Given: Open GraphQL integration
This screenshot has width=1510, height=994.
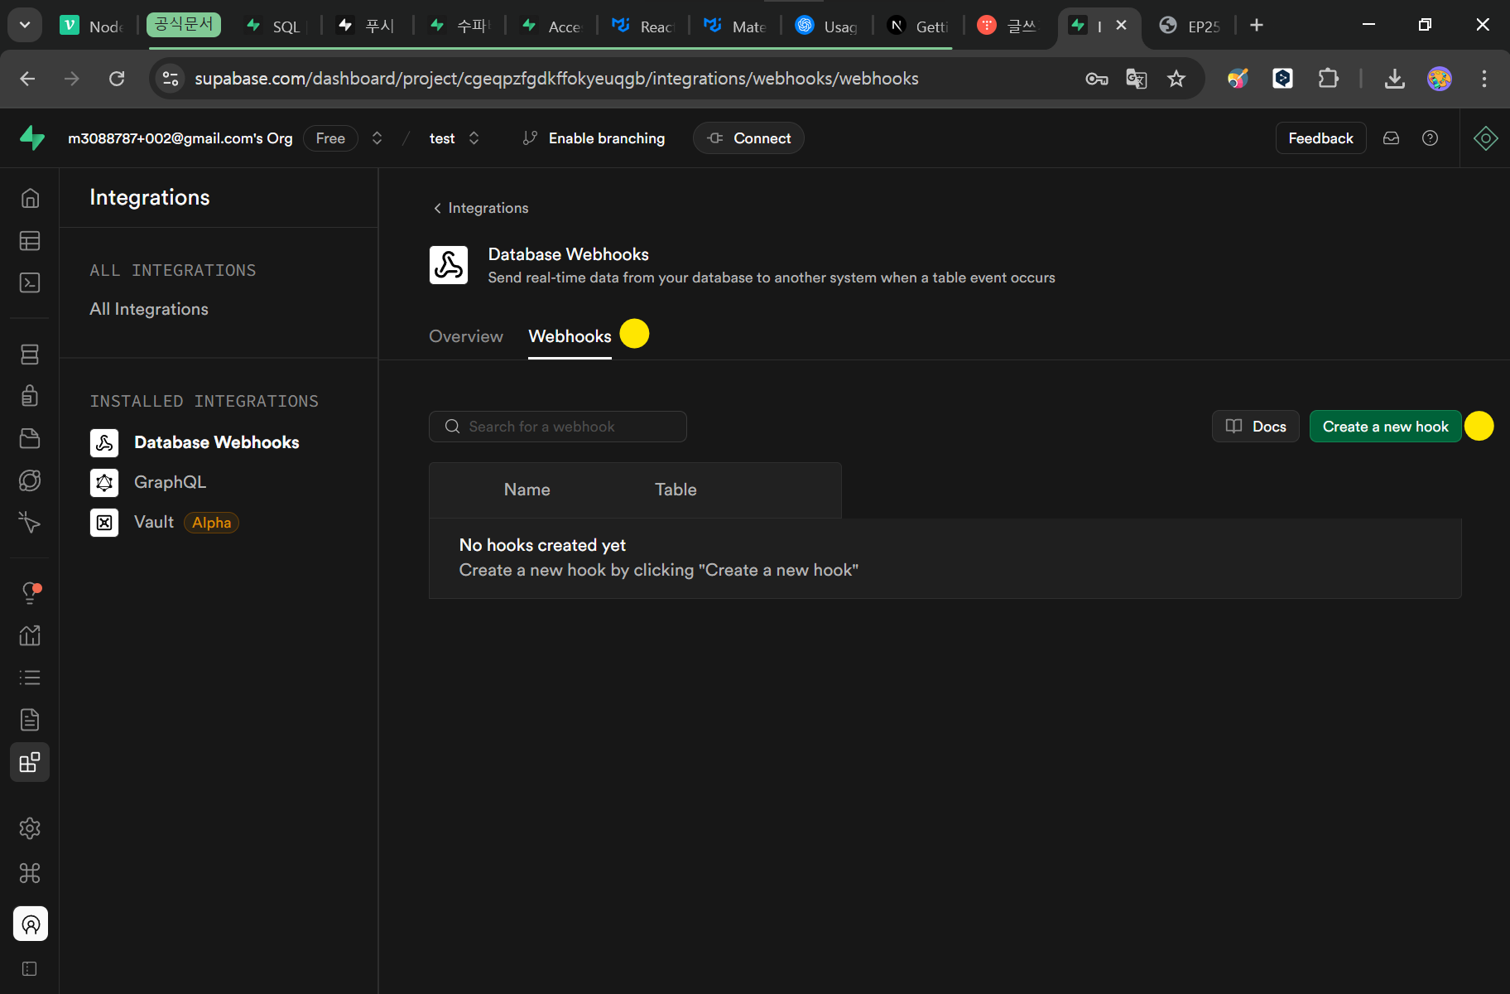Looking at the screenshot, I should (171, 482).
